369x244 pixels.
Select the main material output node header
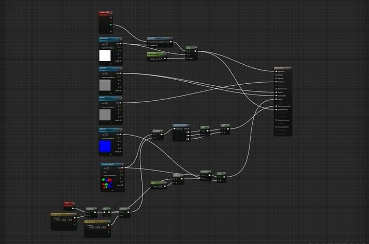tap(283, 68)
